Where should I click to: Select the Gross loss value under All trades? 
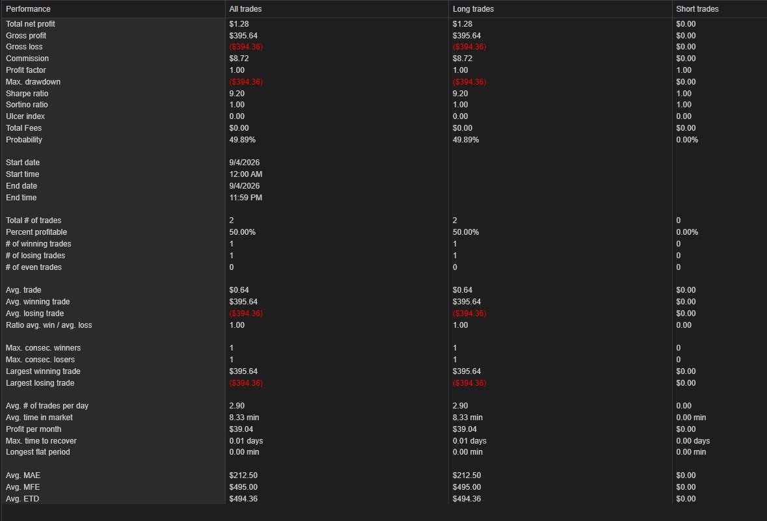(246, 47)
